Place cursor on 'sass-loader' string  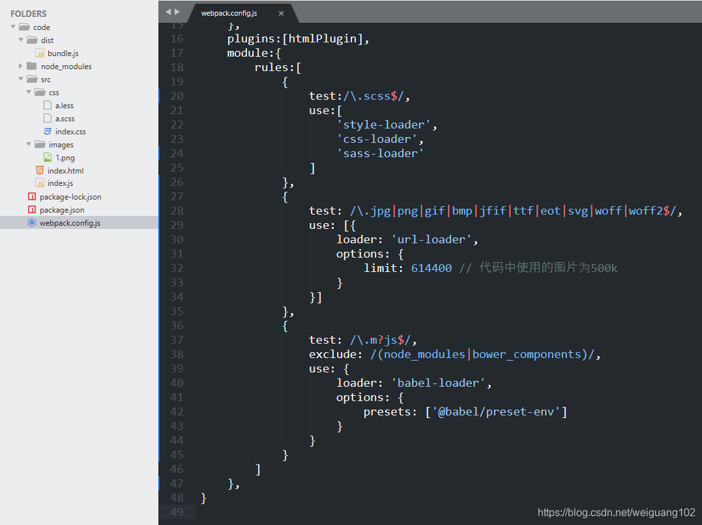380,153
